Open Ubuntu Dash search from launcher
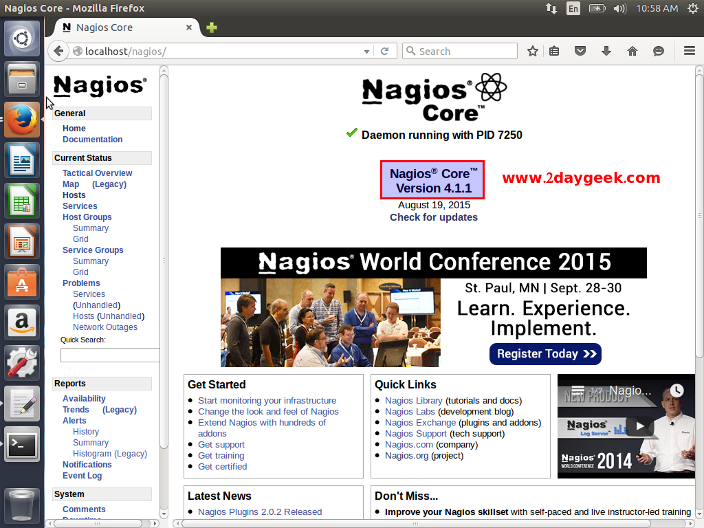 point(22,38)
